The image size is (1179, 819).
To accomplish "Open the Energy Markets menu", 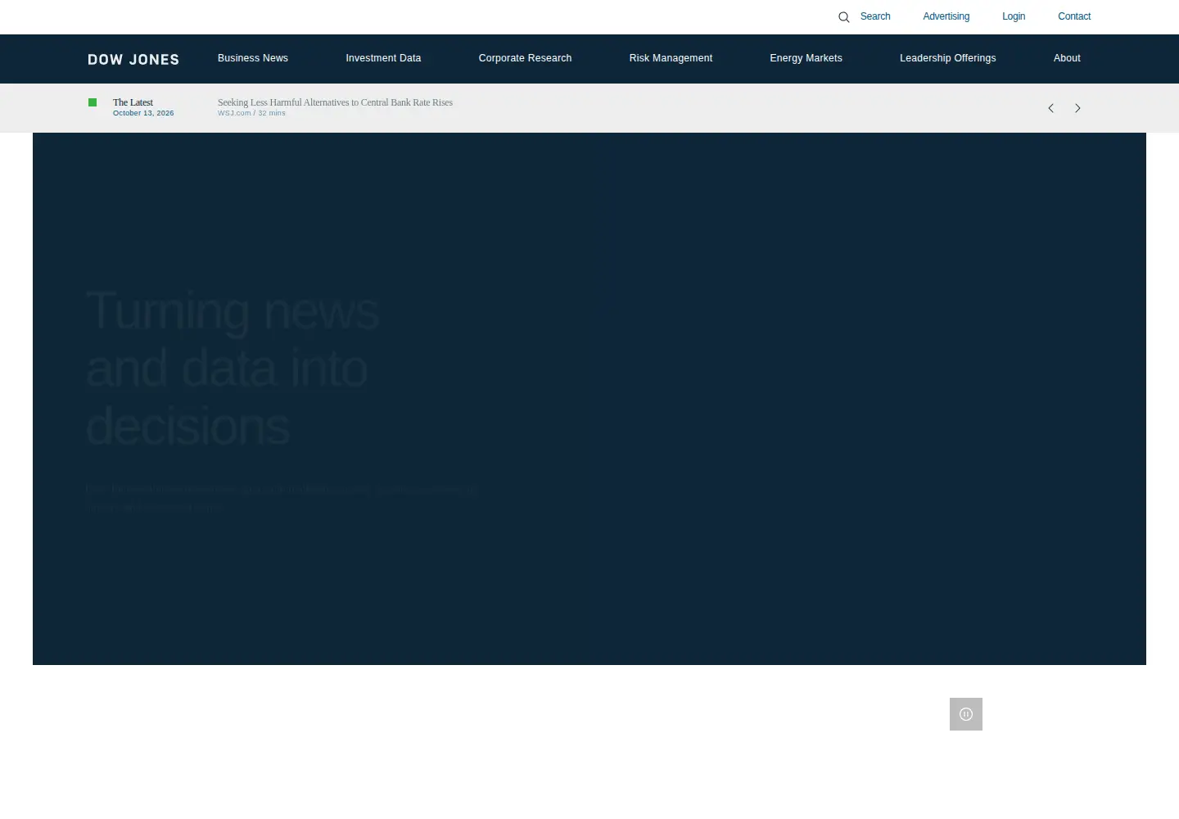I will pos(806,58).
